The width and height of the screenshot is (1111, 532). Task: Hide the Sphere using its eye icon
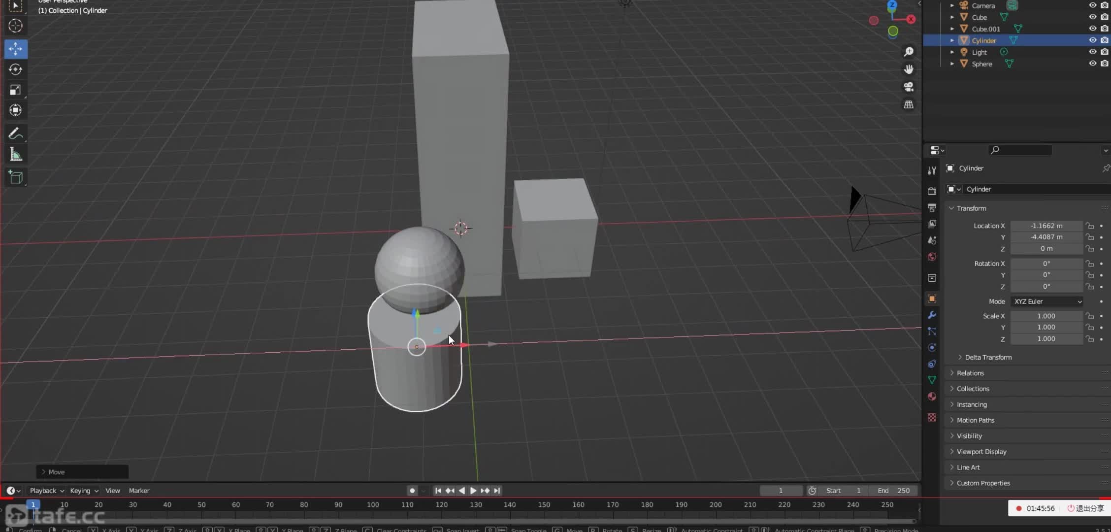tap(1092, 64)
